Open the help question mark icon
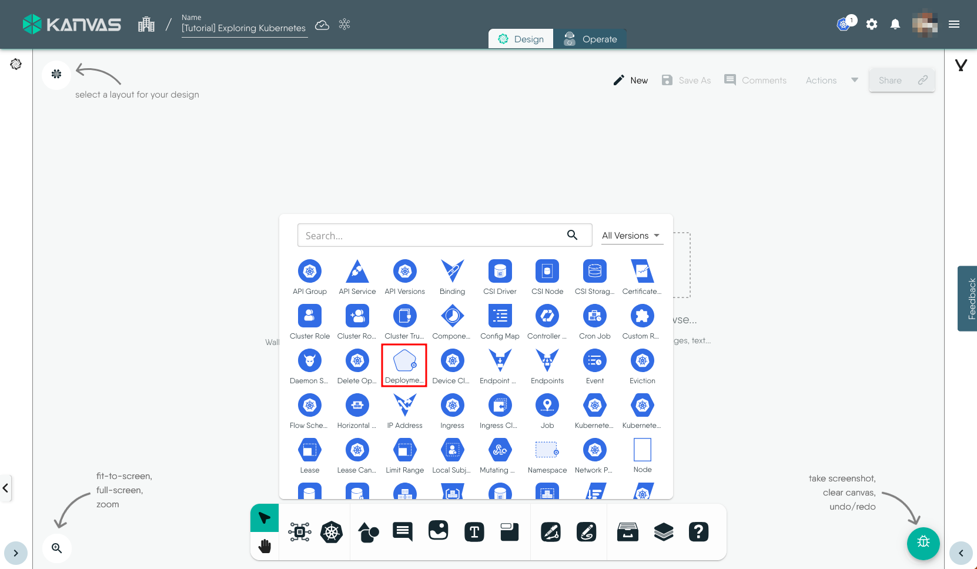This screenshot has height=569, width=977. (x=698, y=532)
